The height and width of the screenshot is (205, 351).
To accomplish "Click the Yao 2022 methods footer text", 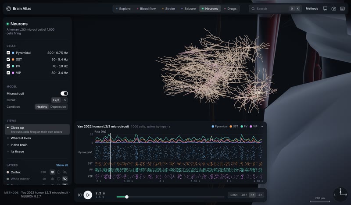I will (46, 194).
